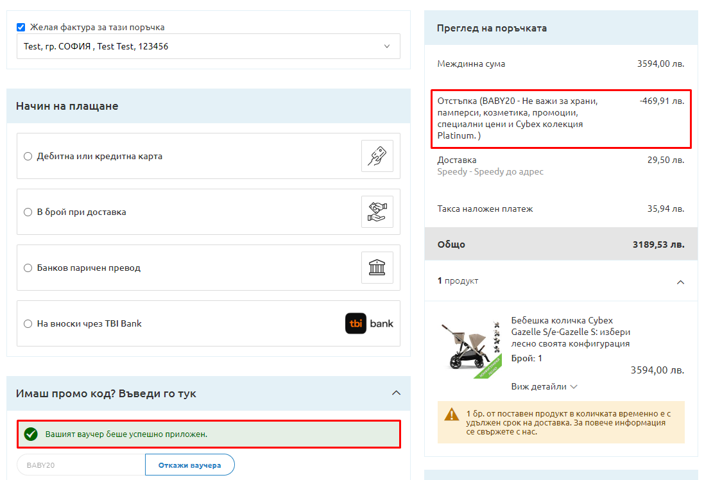Click the orange delivery warning triangle icon
This screenshot has width=704, height=480.
click(x=452, y=414)
